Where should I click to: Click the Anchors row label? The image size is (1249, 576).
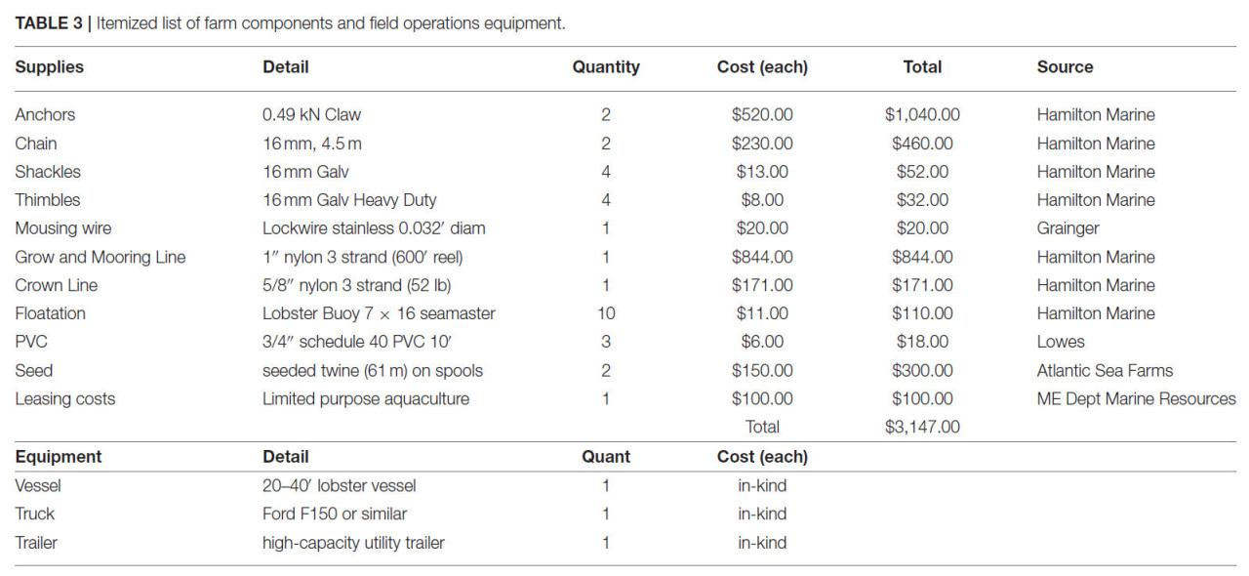point(45,114)
